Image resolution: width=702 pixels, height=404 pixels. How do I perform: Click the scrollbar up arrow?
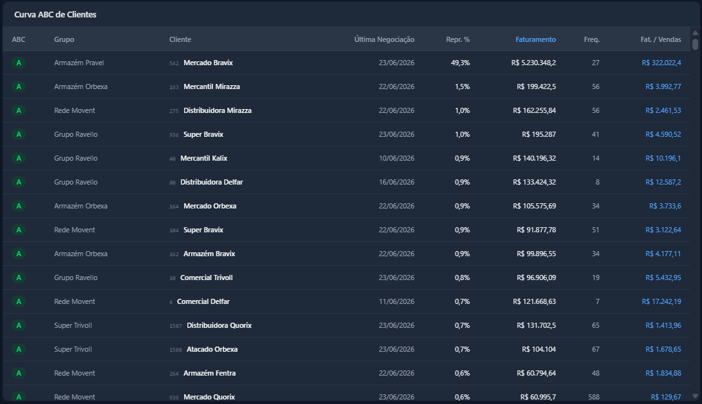(695, 33)
